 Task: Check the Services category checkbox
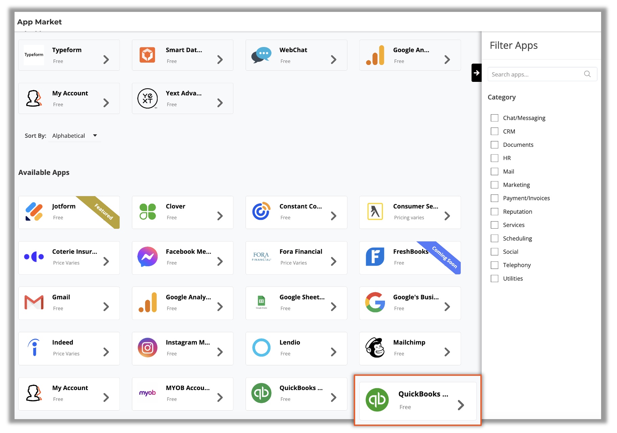(x=495, y=225)
